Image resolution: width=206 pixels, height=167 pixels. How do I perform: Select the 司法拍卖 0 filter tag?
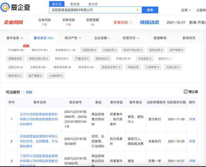pos(145,59)
